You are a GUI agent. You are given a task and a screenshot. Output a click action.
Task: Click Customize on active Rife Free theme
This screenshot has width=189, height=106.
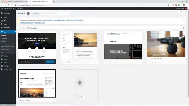tap(50, 62)
